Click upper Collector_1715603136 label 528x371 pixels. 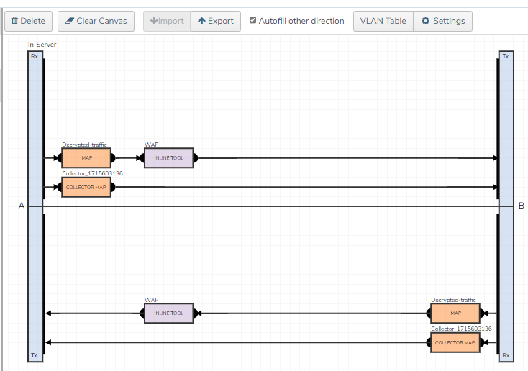92,173
